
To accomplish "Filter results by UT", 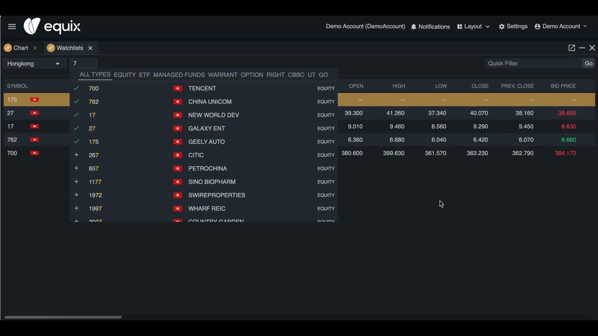I will click(x=311, y=75).
